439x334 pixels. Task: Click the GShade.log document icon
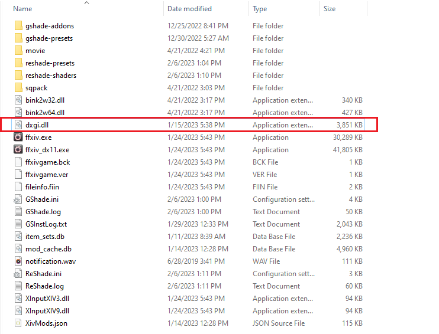(x=18, y=212)
